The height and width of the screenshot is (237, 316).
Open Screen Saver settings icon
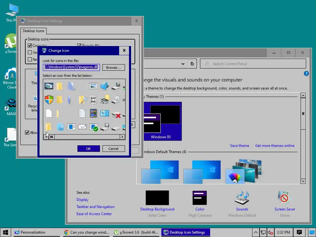285,197
